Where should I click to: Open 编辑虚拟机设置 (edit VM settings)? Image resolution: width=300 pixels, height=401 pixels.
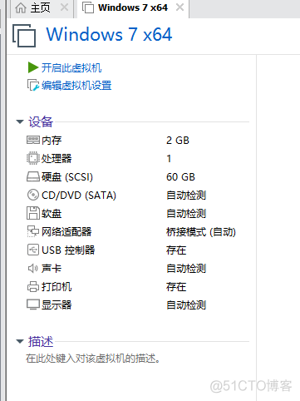point(76,86)
